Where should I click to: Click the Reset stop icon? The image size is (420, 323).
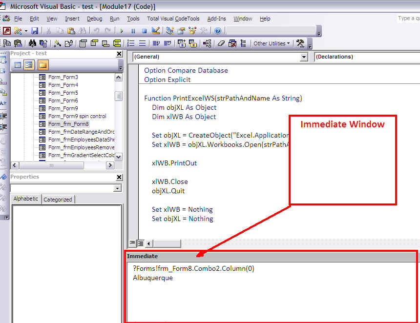144,31
